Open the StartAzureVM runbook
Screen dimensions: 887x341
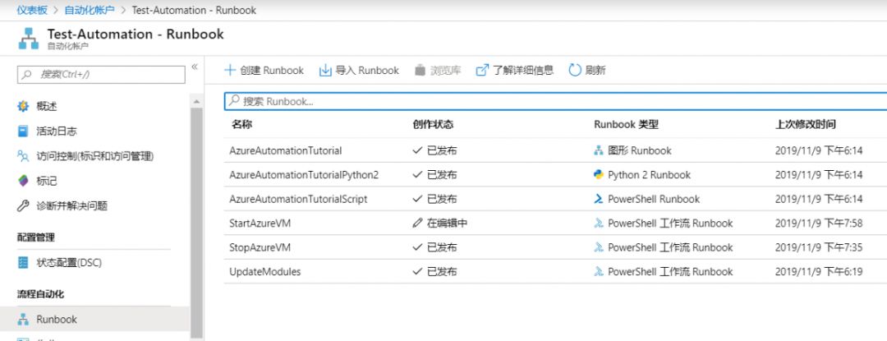(x=260, y=223)
